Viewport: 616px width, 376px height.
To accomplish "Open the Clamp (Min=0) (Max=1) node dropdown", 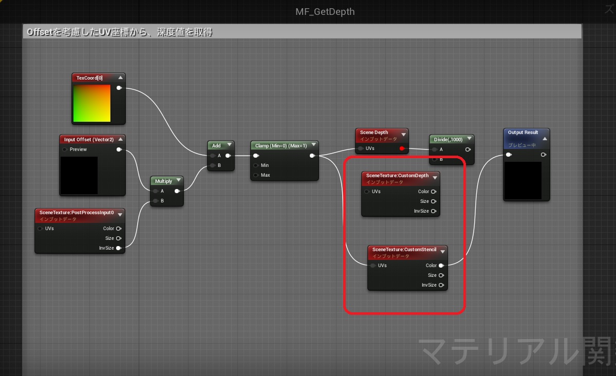I will click(x=314, y=145).
